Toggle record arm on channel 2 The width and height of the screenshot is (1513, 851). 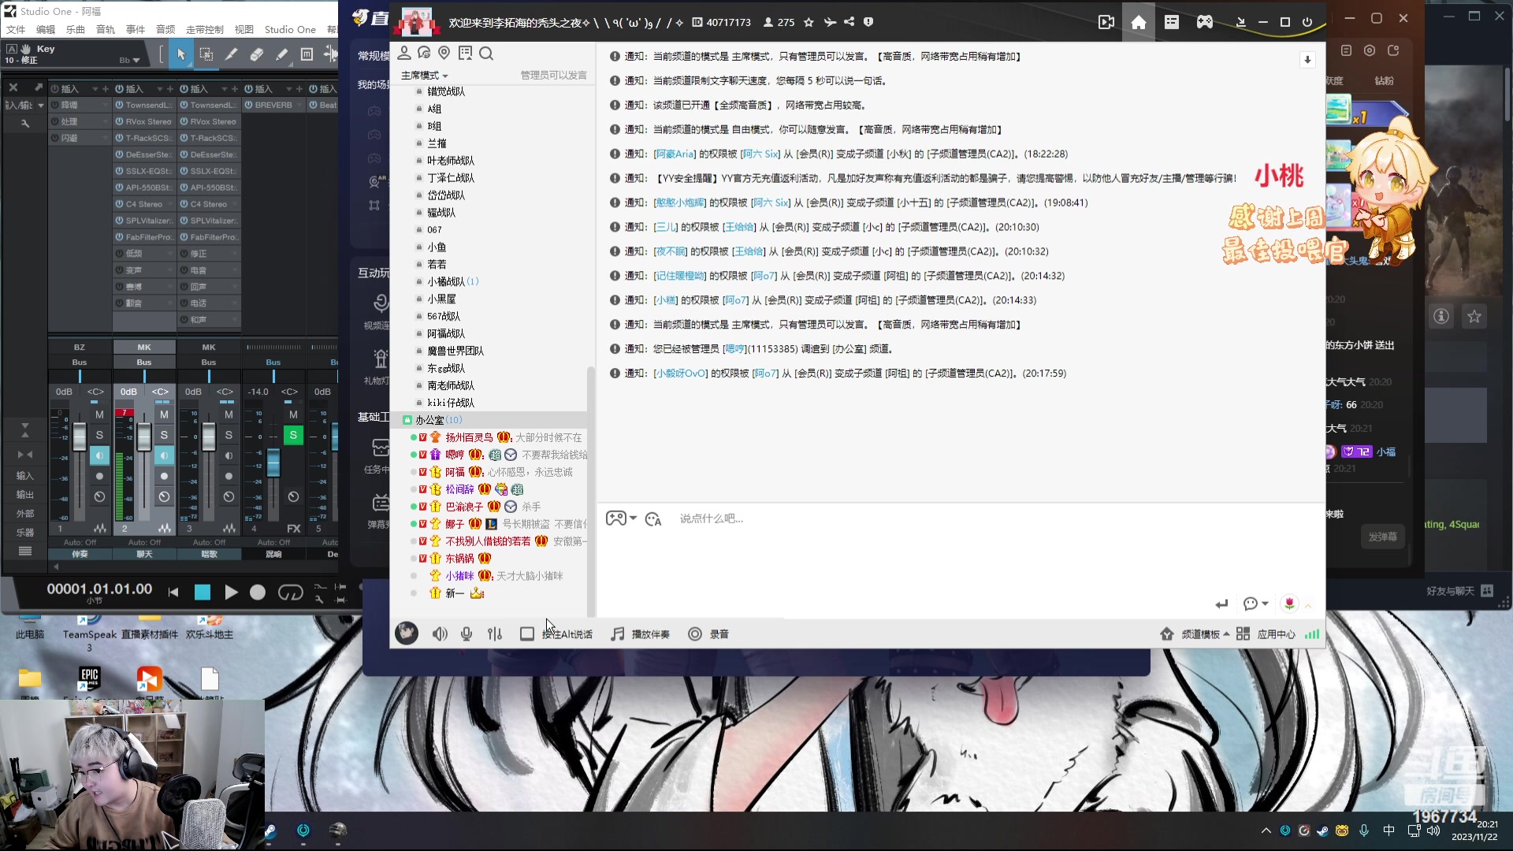tap(164, 476)
